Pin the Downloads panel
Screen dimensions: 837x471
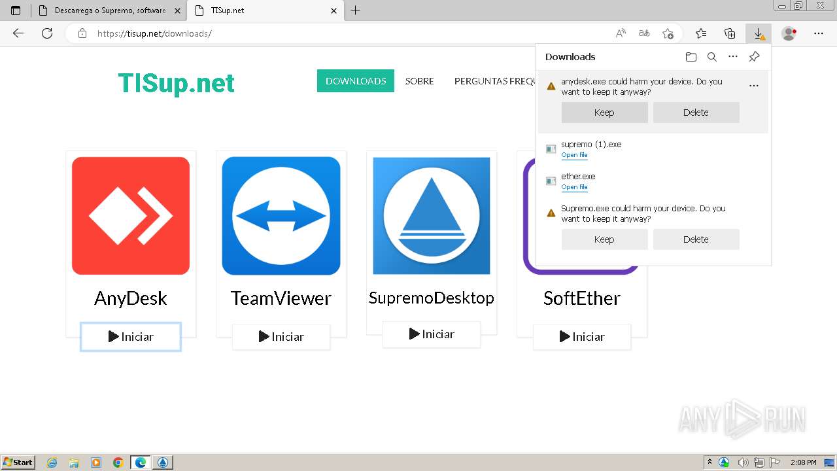tap(754, 57)
